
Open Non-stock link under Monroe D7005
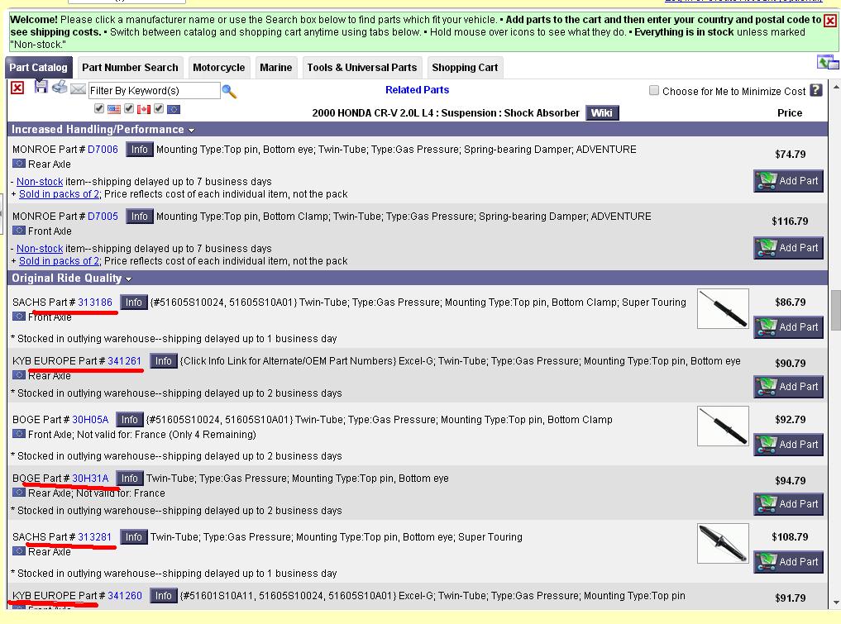pos(40,249)
